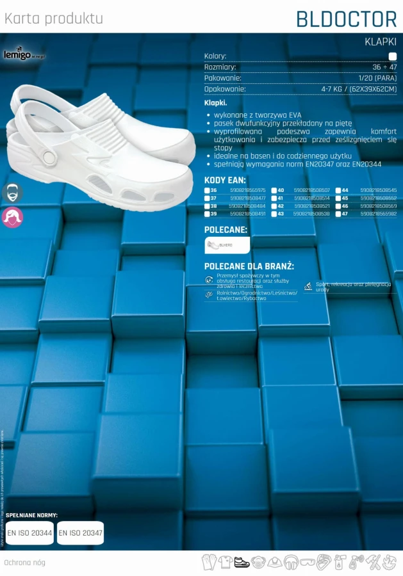403x576 pixels.
Task: Click the hammer and screwdriver tools icon
Action: point(373,563)
